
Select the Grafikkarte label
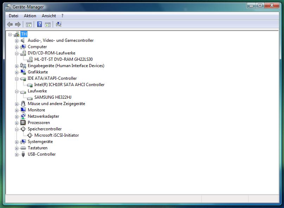tap(38, 72)
